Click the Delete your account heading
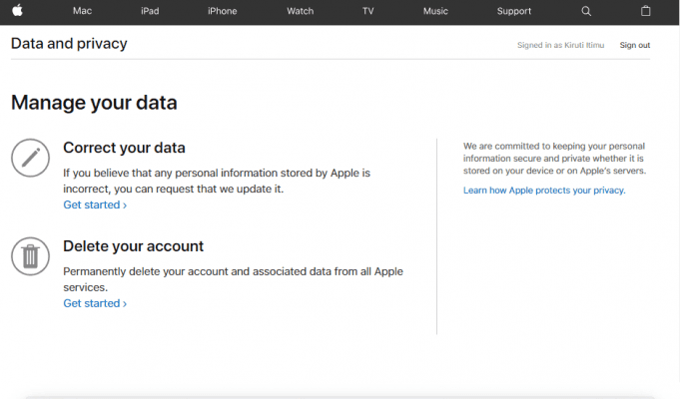This screenshot has height=399, width=680. click(x=133, y=246)
